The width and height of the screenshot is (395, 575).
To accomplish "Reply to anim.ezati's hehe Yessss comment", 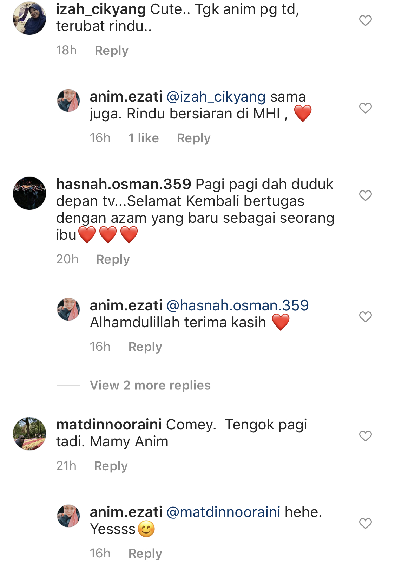I will (145, 554).
